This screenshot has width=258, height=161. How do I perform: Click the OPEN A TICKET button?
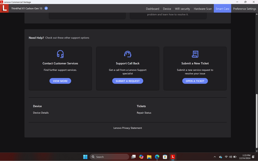tap(195, 81)
